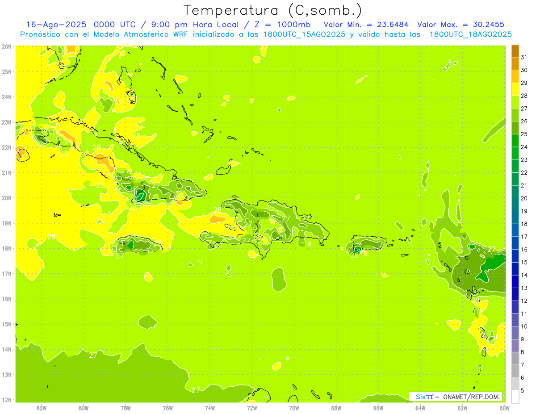536x414 pixels.
Task: Click the 66W longitude axis label
Action: click(378, 408)
